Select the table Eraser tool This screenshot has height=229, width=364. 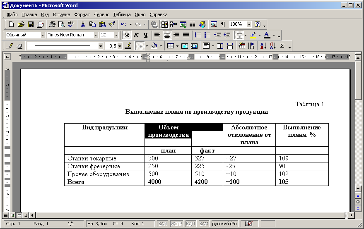[19, 46]
